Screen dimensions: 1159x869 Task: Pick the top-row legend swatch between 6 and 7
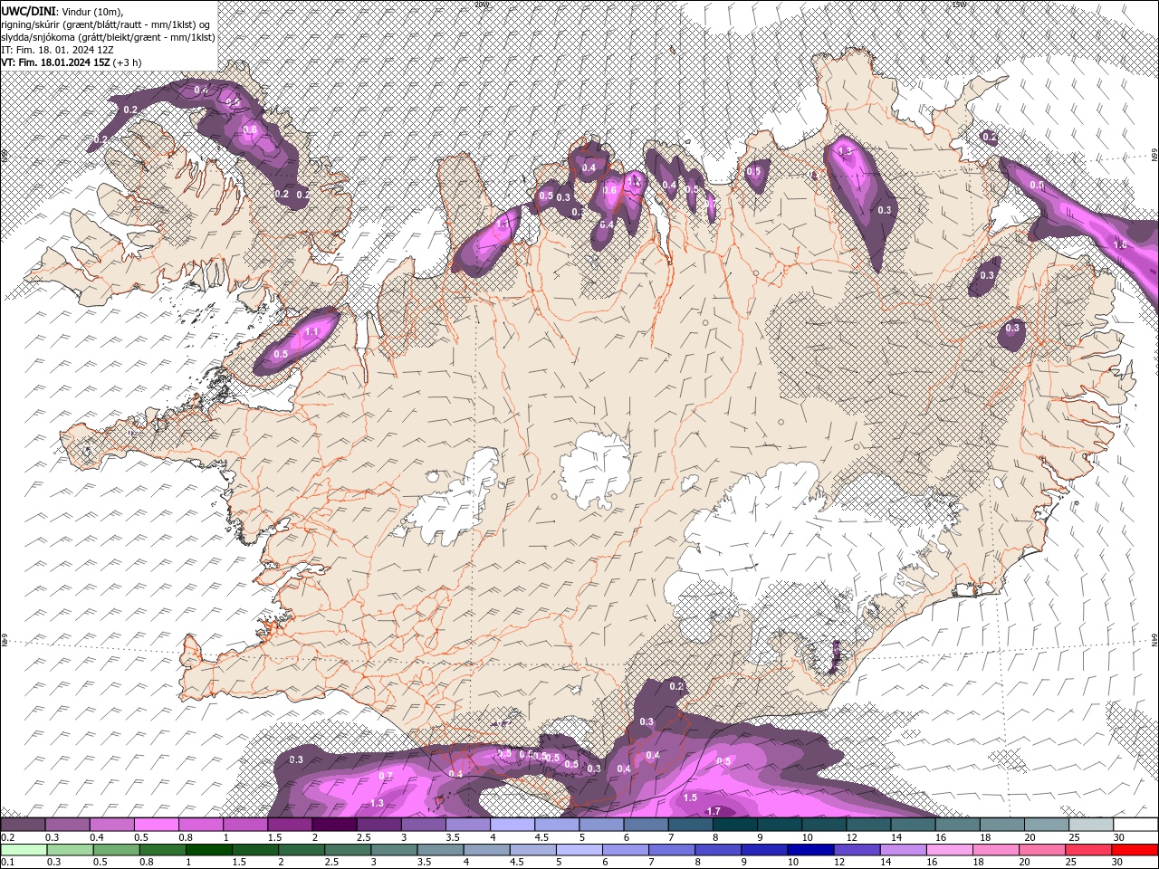(x=646, y=825)
